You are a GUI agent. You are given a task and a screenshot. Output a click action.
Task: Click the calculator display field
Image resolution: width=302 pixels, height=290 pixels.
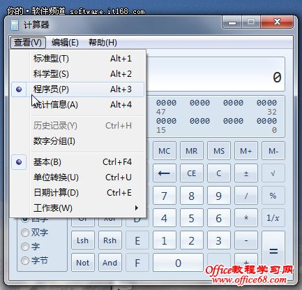(216, 74)
